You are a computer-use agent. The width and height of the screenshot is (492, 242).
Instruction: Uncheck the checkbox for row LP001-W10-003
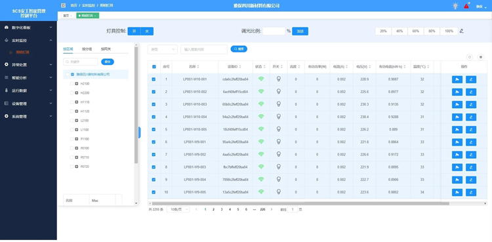[154, 104]
